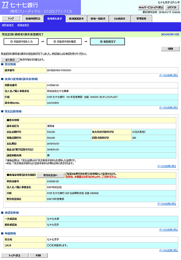Open the 債権譲渡請求 tab

click(x=76, y=19)
